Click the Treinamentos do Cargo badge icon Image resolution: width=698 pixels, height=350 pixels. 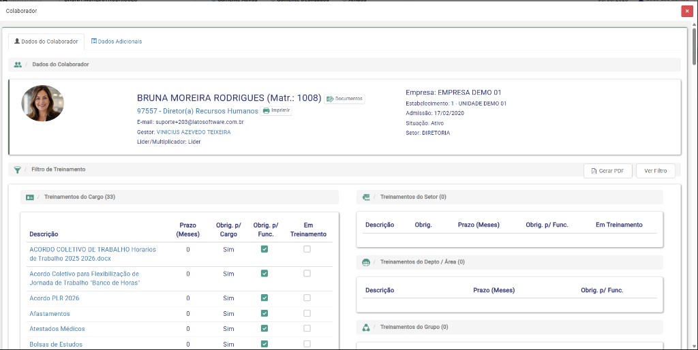click(x=30, y=197)
